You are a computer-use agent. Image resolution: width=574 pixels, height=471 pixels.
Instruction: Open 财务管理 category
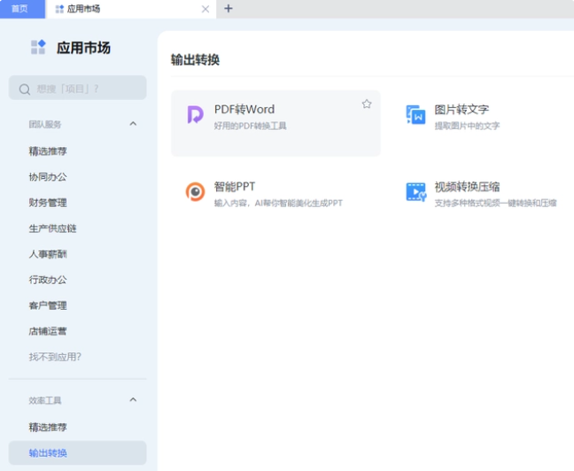(x=48, y=203)
